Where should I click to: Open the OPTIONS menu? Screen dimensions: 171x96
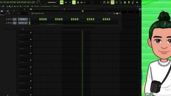pyautogui.click(x=24, y=2)
